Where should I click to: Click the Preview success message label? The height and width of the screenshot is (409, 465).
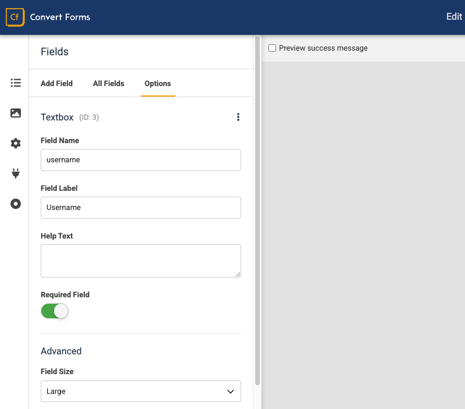click(x=323, y=48)
